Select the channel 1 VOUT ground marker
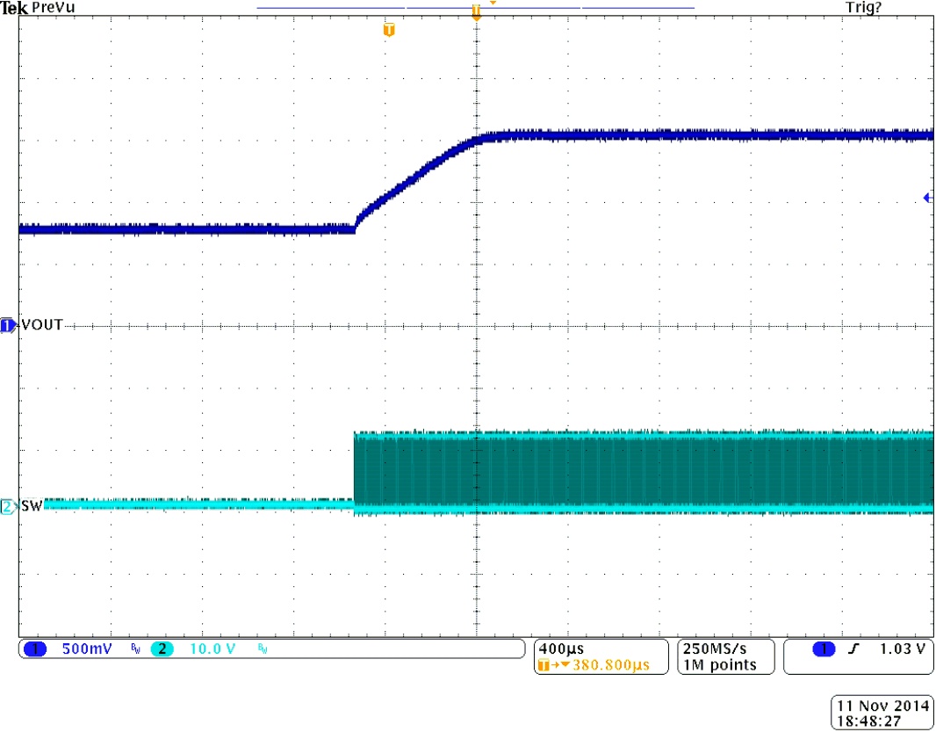 pyautogui.click(x=8, y=326)
